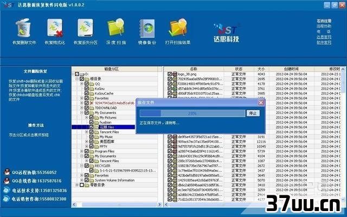The height and width of the screenshot is (217, 347).
Task: Open the 恢复删除文件 recycle bin tool
Action: coord(23,31)
